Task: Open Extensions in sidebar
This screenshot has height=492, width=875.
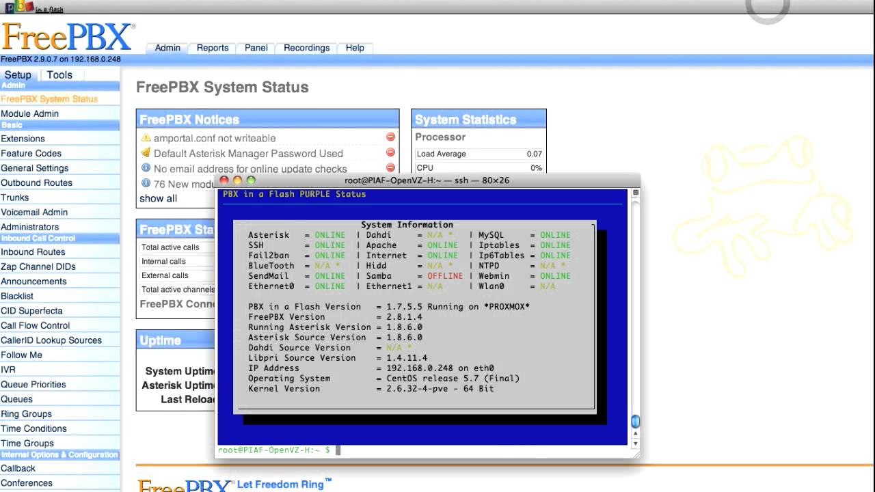Action: click(x=23, y=139)
